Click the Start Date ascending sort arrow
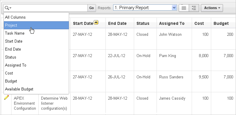 [96, 22]
